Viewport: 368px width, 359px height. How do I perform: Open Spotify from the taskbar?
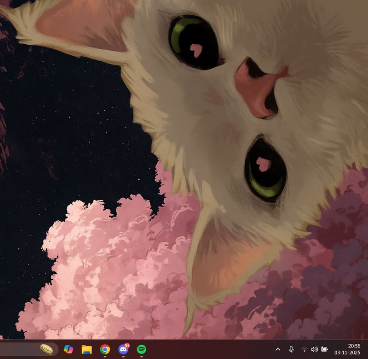click(142, 349)
